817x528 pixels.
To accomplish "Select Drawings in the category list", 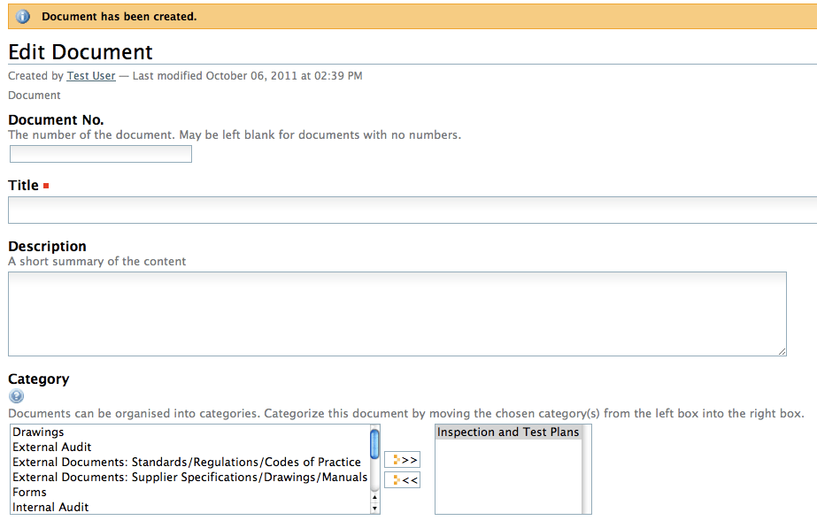I will click(190, 432).
